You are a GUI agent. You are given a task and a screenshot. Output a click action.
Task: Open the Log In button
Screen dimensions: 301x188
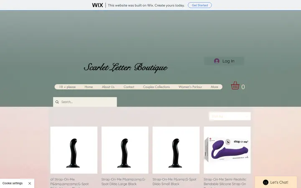tap(224, 61)
